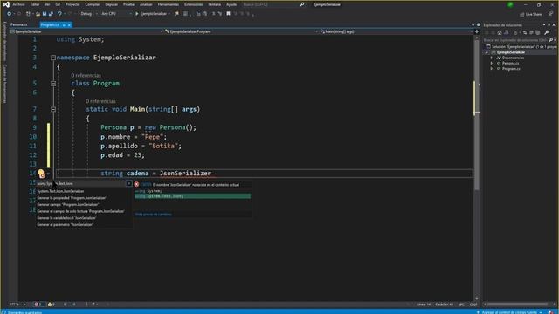The image size is (559, 314).
Task: Choose 'Generar campo Program.JsonSerializer' action
Action: 68,204
